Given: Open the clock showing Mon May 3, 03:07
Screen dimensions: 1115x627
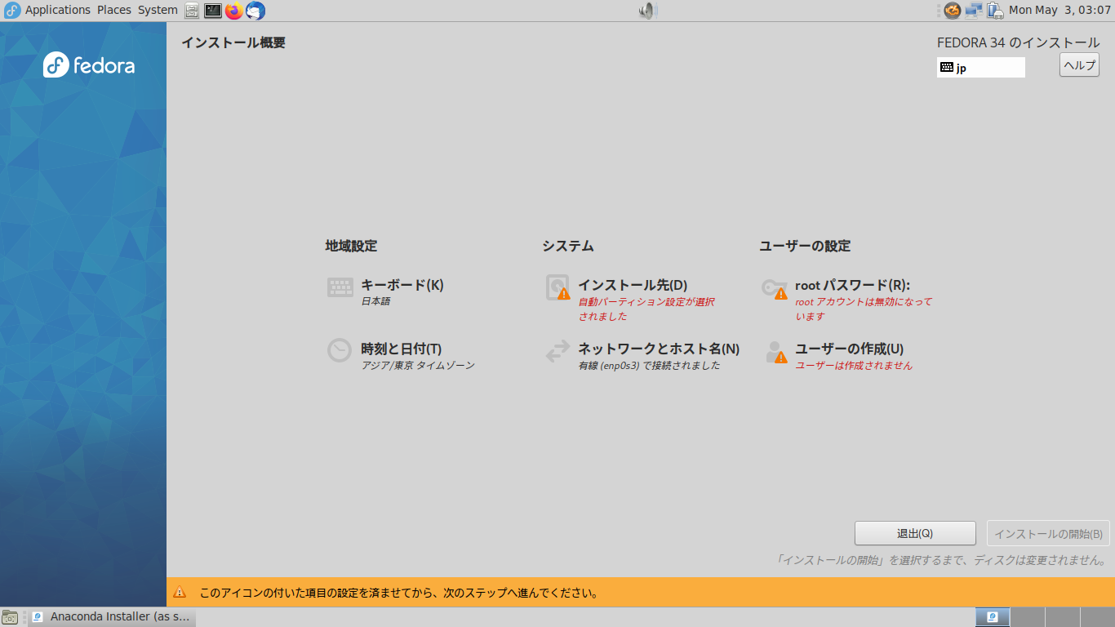Looking at the screenshot, I should 1059,10.
